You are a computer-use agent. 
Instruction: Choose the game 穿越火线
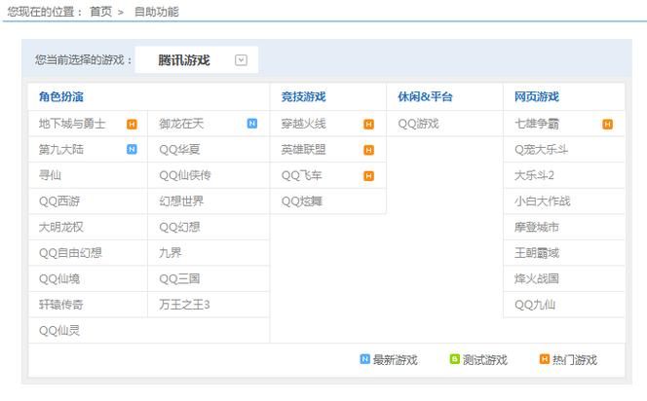(303, 124)
